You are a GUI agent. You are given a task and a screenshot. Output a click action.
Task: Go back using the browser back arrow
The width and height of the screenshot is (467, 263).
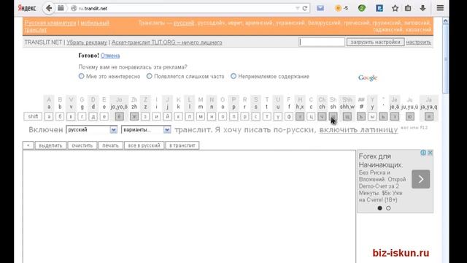[x=49, y=8]
